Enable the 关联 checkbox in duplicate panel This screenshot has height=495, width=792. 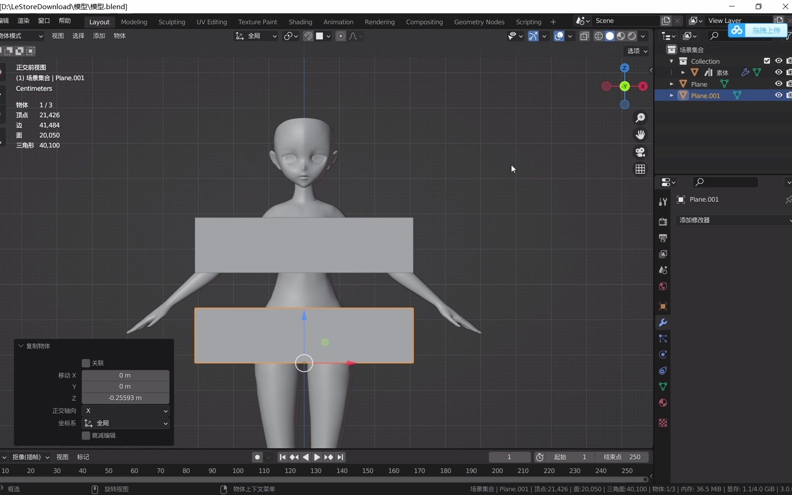click(x=85, y=363)
